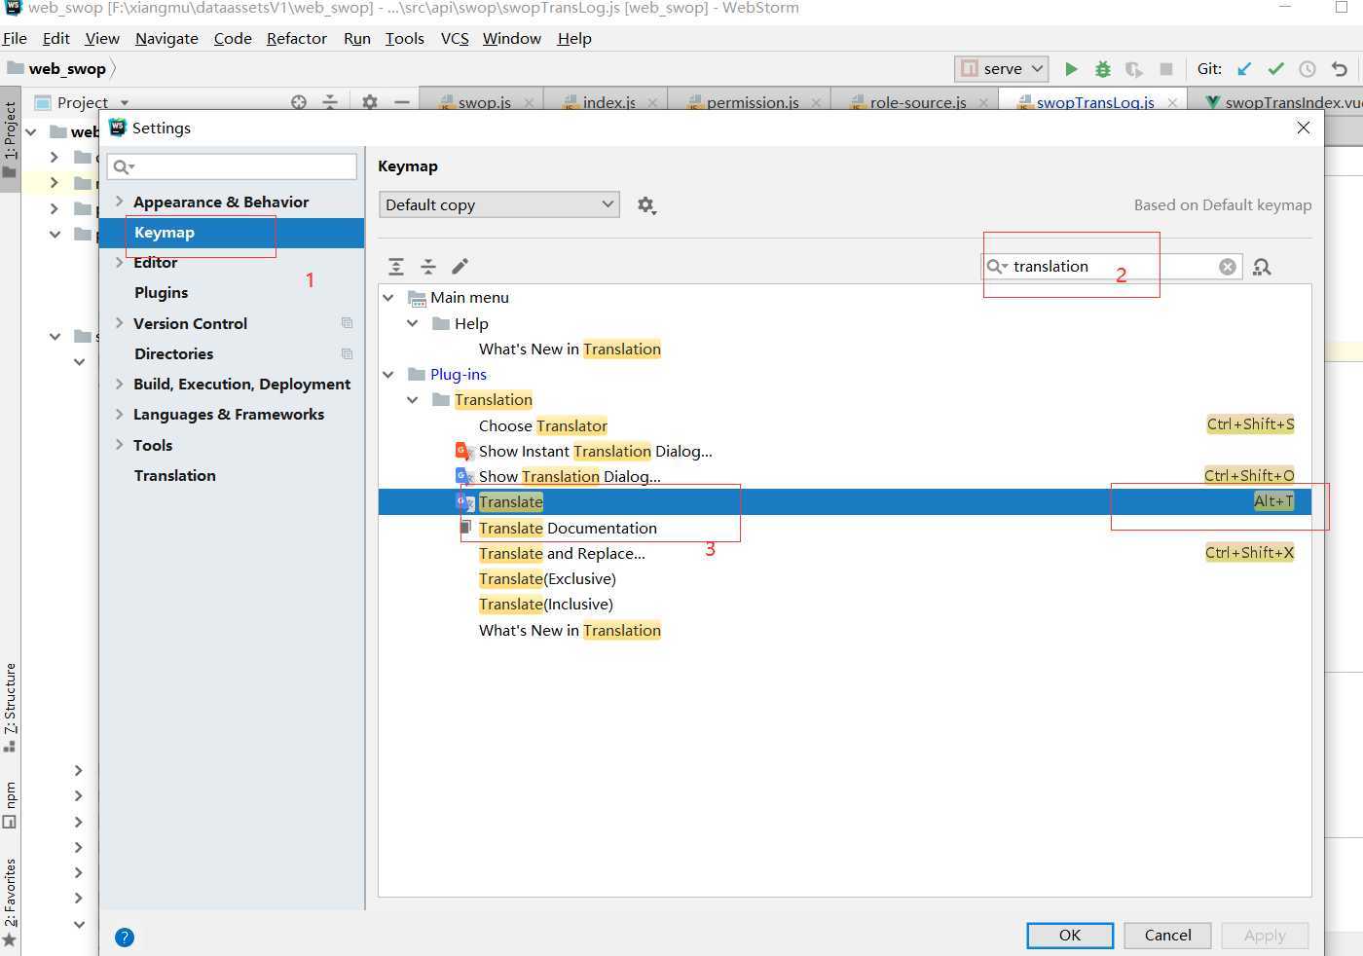This screenshot has height=956, width=1363.
Task: Expand Languages & Frameworks category
Action: coord(119,415)
